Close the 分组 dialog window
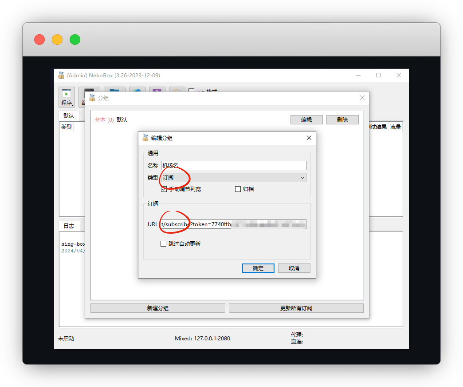Viewport: 463px width, 387px height. [362, 98]
